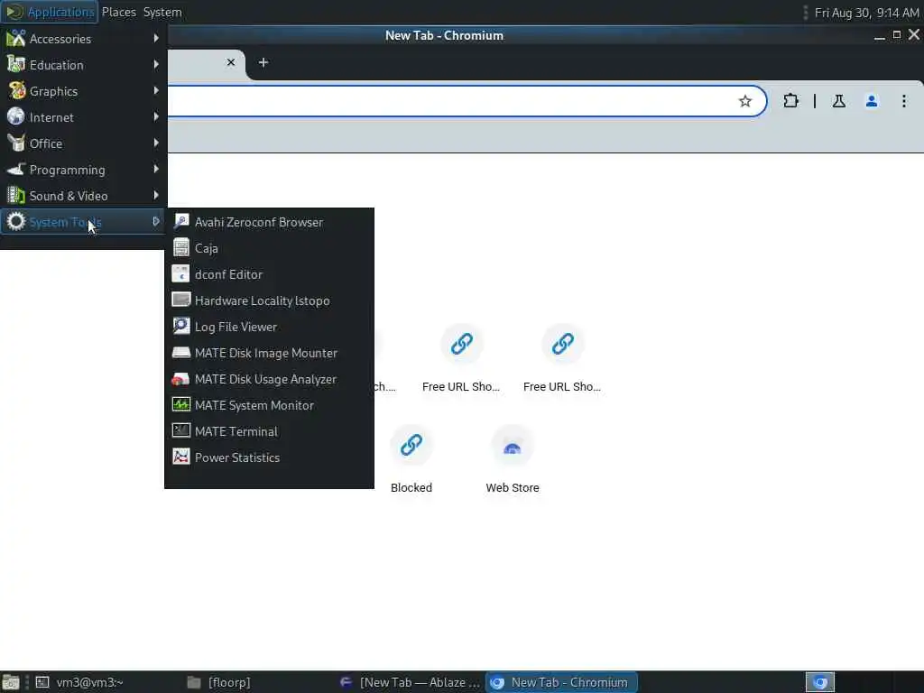The image size is (924, 693).
Task: Open the System menu in top panel
Action: coord(162,12)
